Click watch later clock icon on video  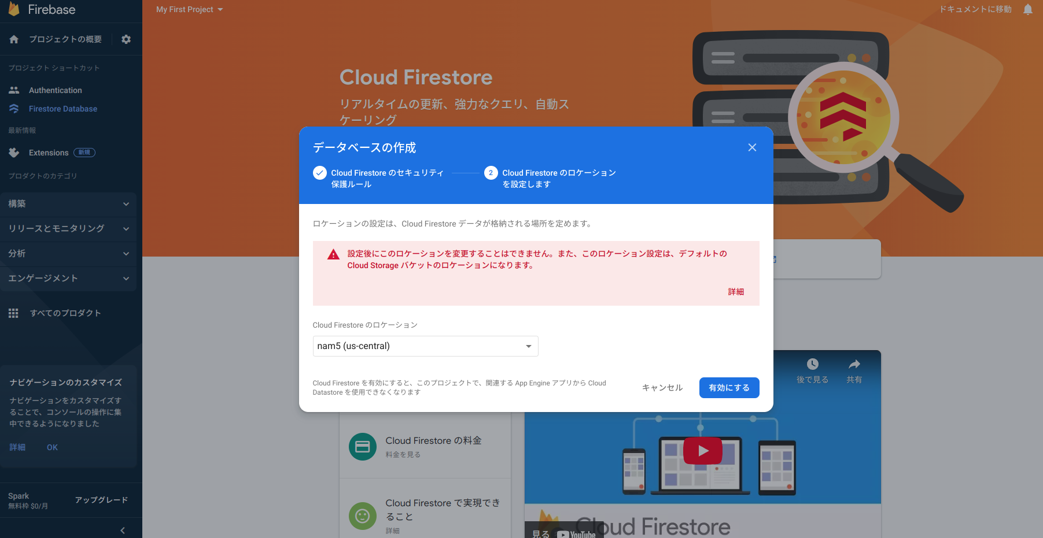click(x=813, y=364)
